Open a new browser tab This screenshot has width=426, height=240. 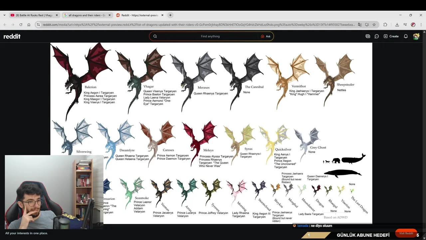click(170, 15)
